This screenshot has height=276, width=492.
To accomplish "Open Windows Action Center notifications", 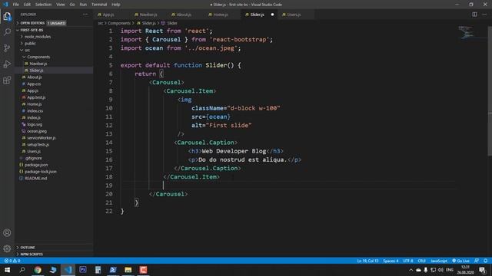I will pos(483,270).
